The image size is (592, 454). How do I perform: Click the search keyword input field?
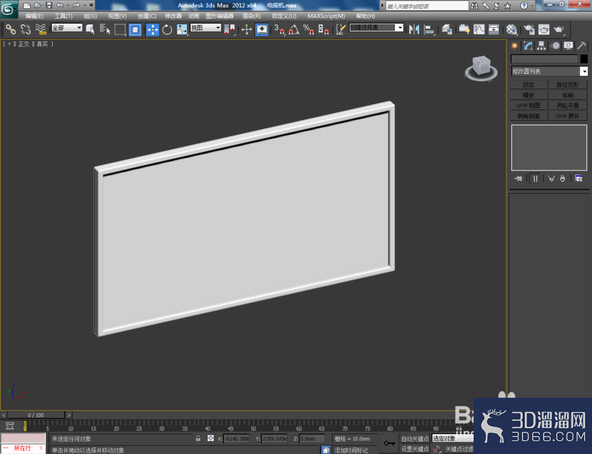(427, 6)
